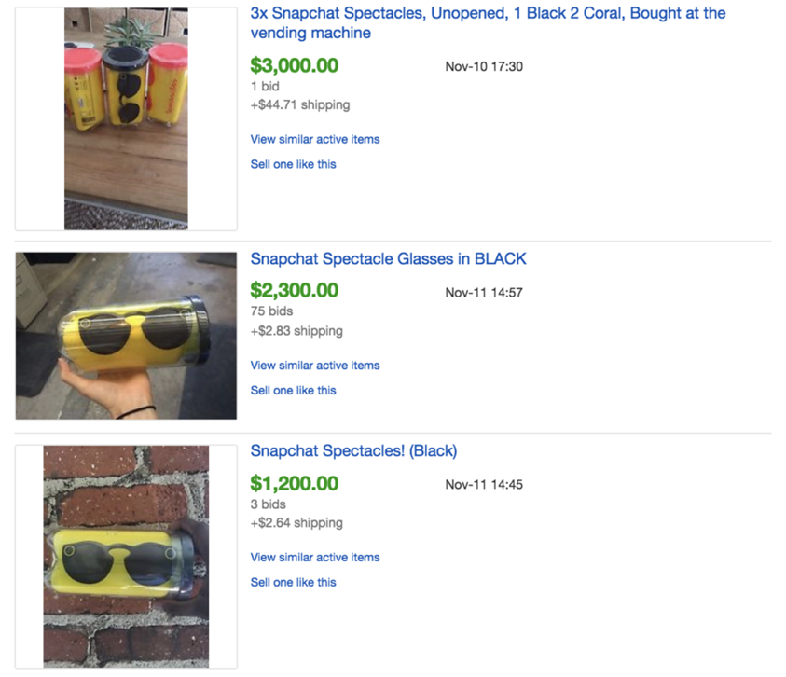View similar active items for $1,200.00 listing

[x=315, y=558]
